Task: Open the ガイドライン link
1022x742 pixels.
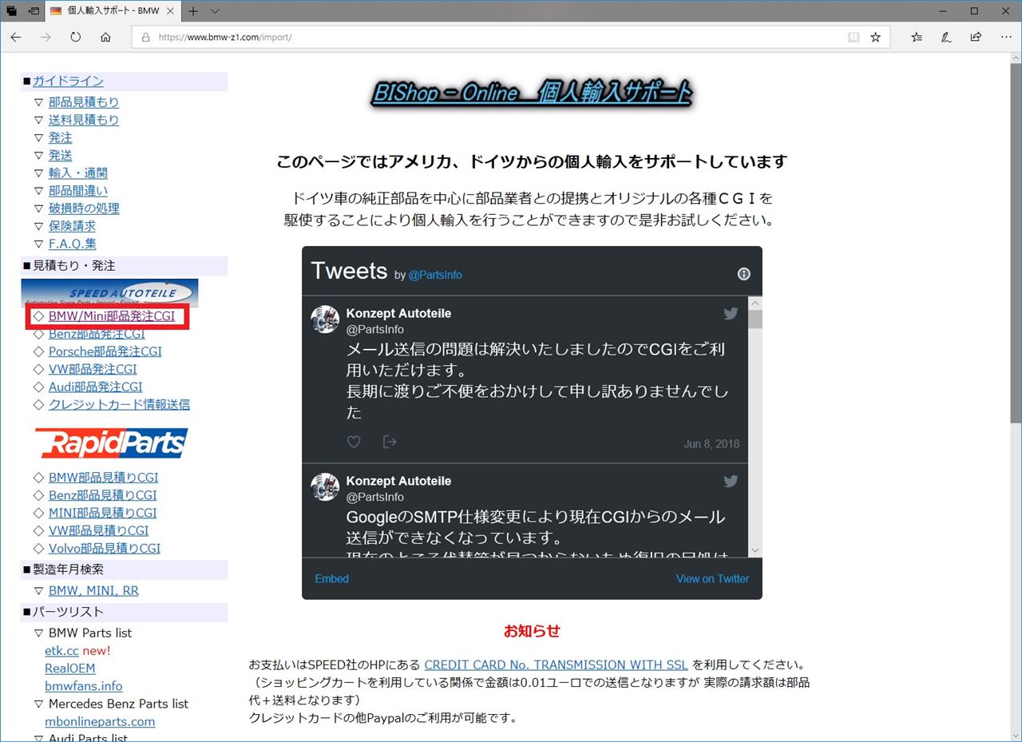Action: (x=68, y=81)
